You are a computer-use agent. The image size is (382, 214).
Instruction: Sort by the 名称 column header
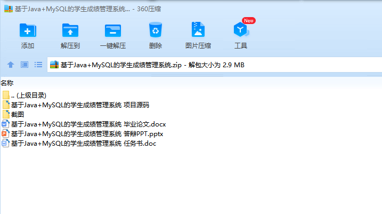[x=7, y=83]
